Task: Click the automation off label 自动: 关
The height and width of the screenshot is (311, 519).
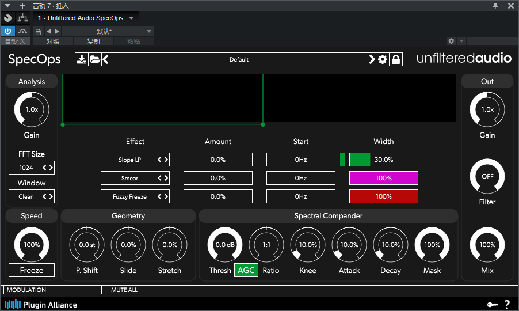Action: point(15,41)
